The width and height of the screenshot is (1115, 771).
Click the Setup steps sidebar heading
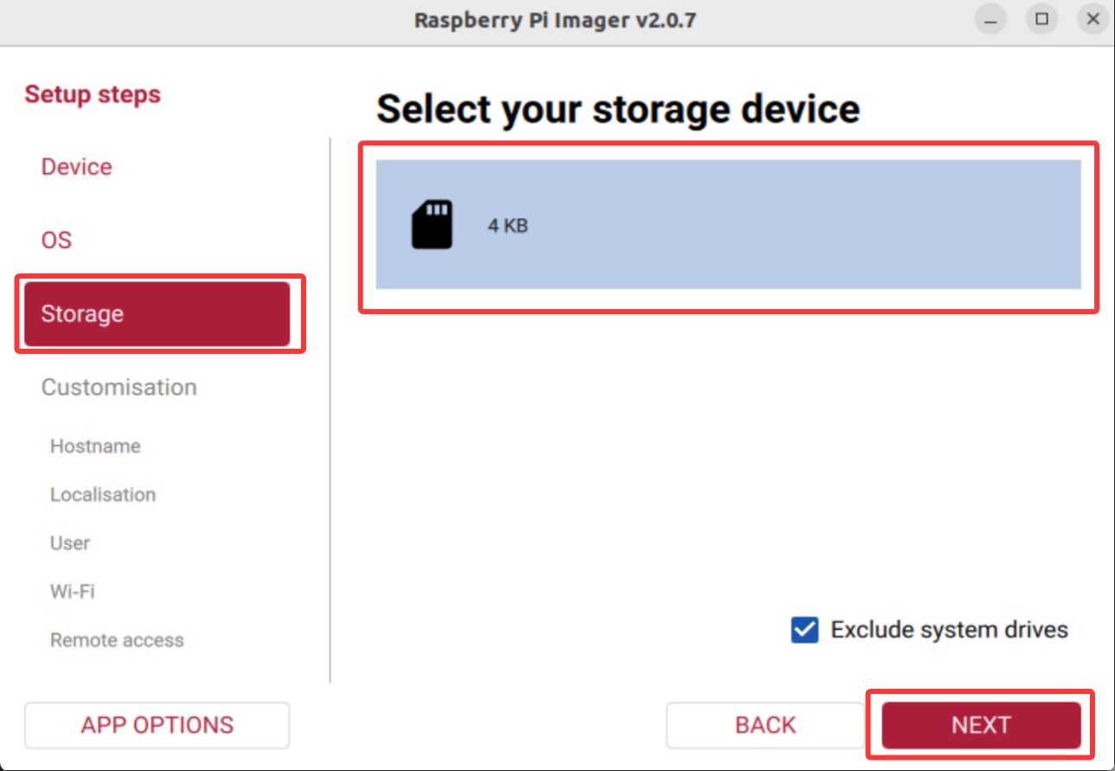(93, 94)
